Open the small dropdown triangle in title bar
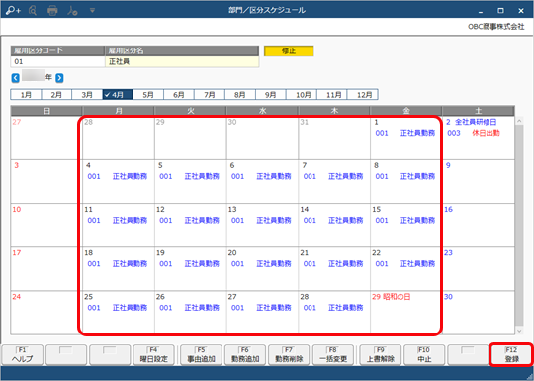534x381 pixels. click(x=92, y=11)
